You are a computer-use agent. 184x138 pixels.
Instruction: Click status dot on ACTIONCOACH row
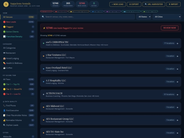[x=44, y=94]
